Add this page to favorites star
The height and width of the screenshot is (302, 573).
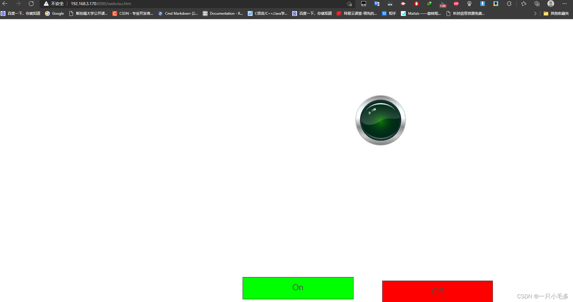[x=349, y=4]
